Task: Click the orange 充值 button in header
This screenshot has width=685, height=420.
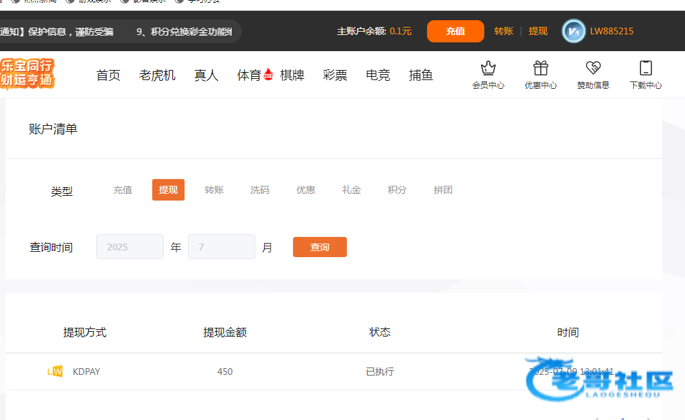Action: tap(455, 31)
